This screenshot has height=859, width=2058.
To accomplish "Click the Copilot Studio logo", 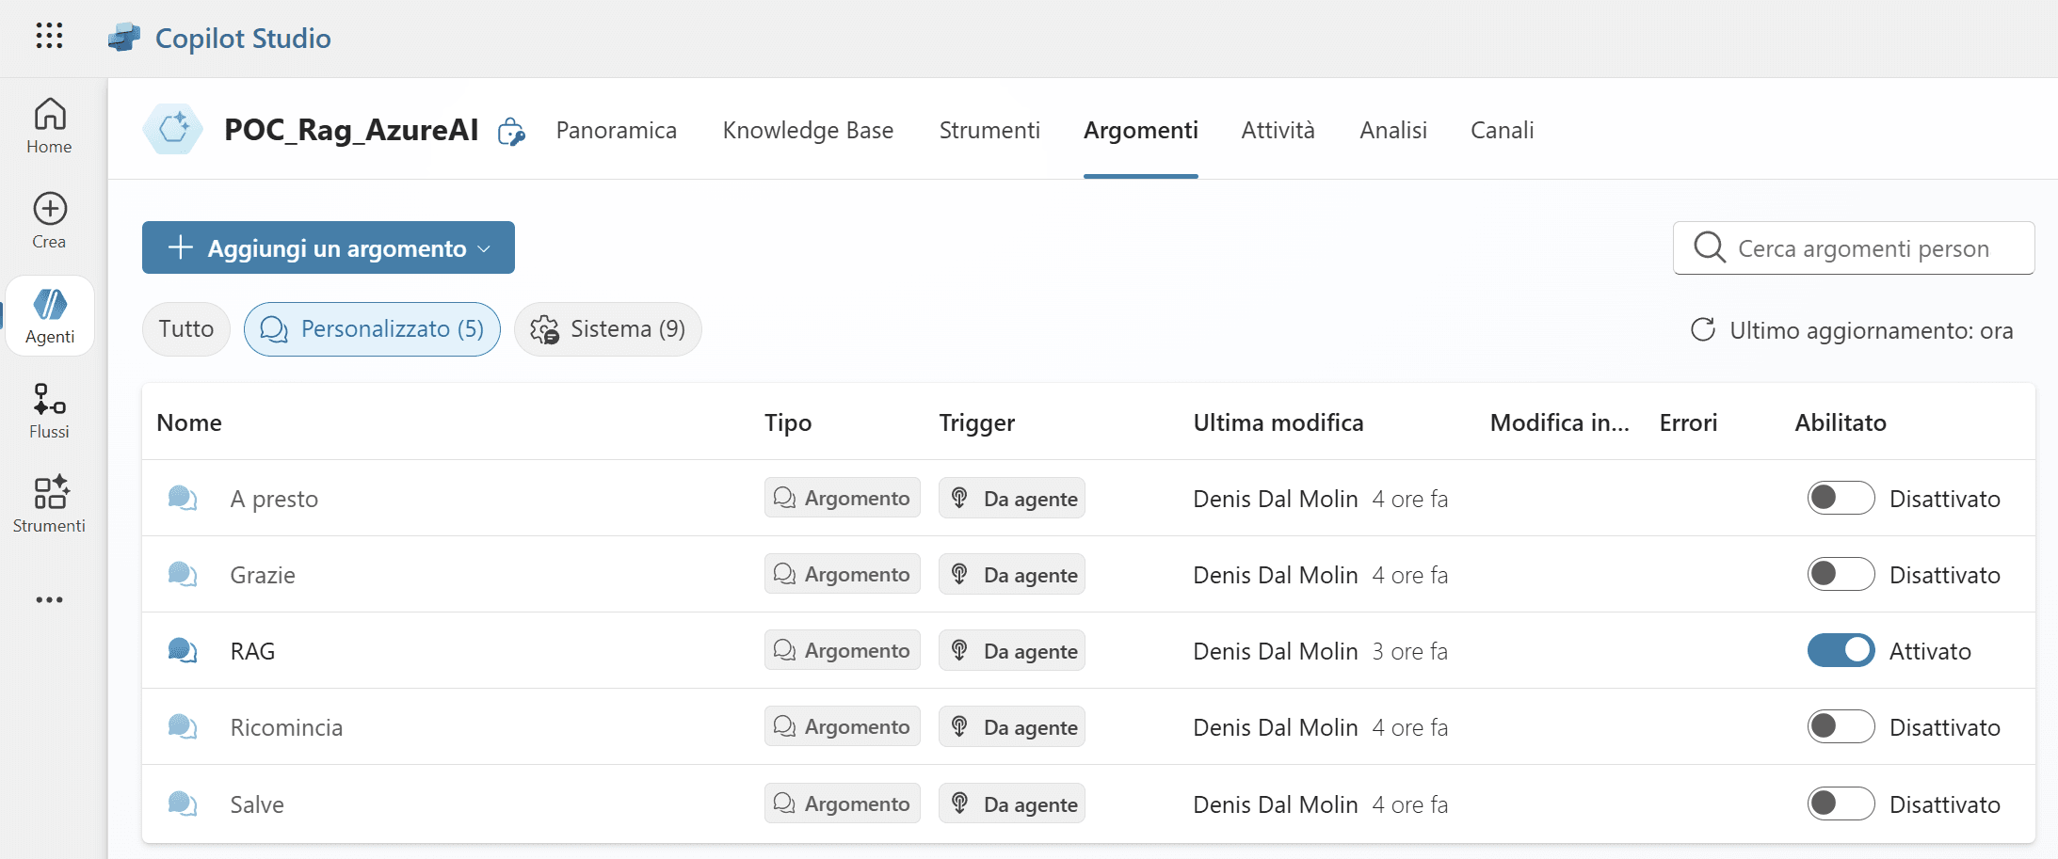I will point(123,38).
